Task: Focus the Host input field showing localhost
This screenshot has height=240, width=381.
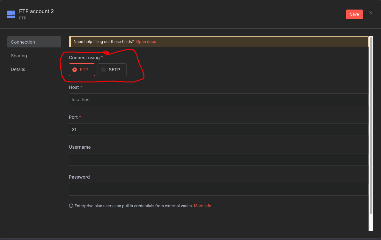Action: (x=218, y=100)
